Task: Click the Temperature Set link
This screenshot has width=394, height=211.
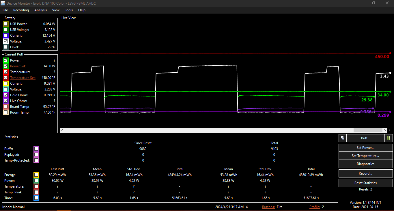Action: click(x=23, y=78)
